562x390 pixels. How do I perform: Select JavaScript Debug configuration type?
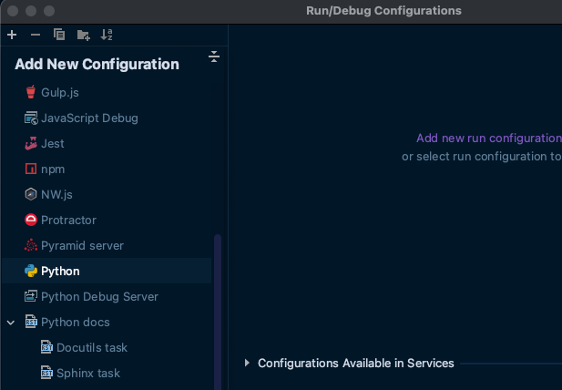tap(89, 118)
